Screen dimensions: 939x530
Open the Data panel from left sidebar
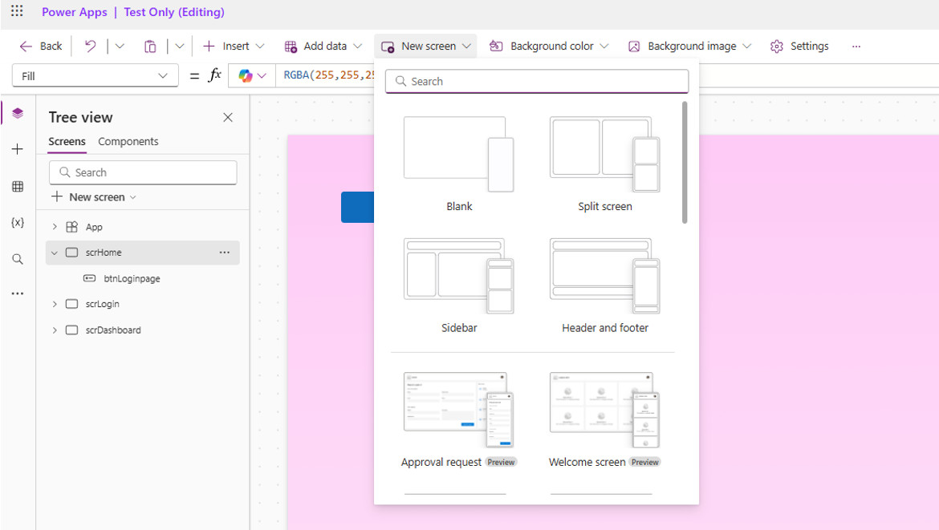point(18,186)
